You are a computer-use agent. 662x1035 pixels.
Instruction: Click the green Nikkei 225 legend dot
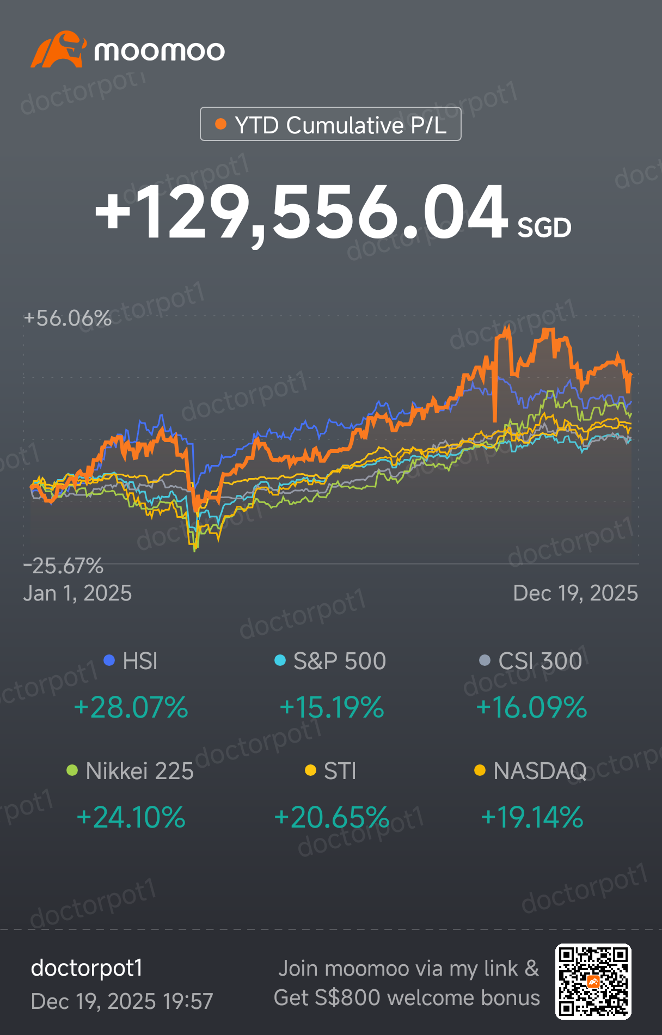click(x=72, y=770)
